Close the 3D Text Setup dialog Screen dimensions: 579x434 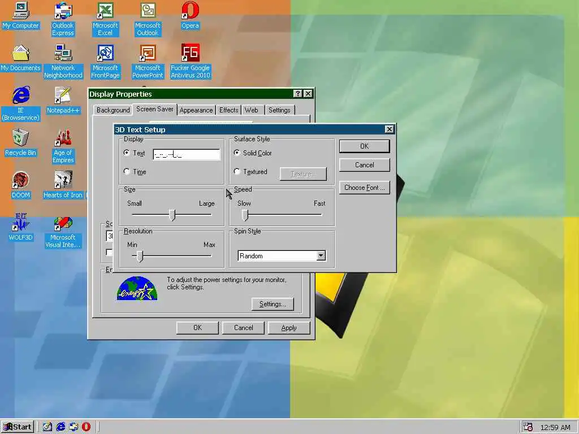point(389,129)
